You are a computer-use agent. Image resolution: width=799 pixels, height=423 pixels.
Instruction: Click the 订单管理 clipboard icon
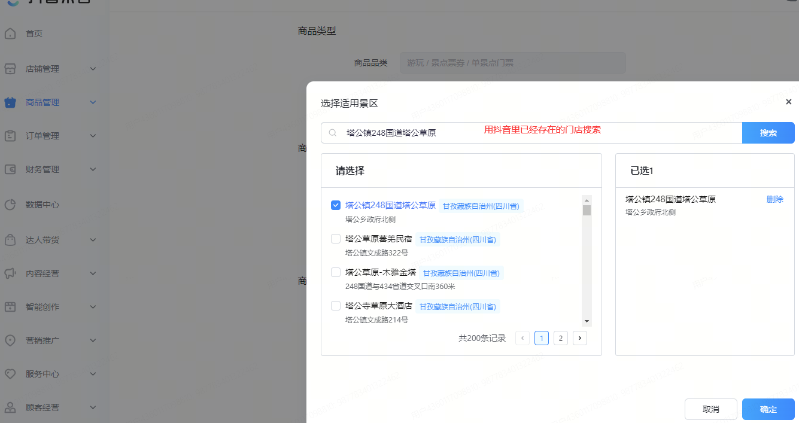point(10,136)
